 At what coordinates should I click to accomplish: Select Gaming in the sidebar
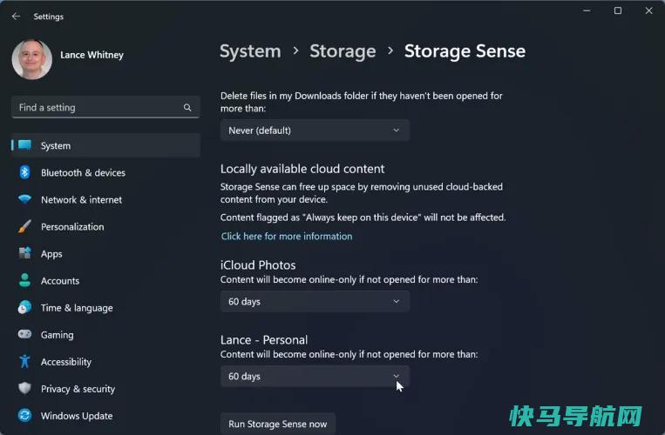(106, 335)
